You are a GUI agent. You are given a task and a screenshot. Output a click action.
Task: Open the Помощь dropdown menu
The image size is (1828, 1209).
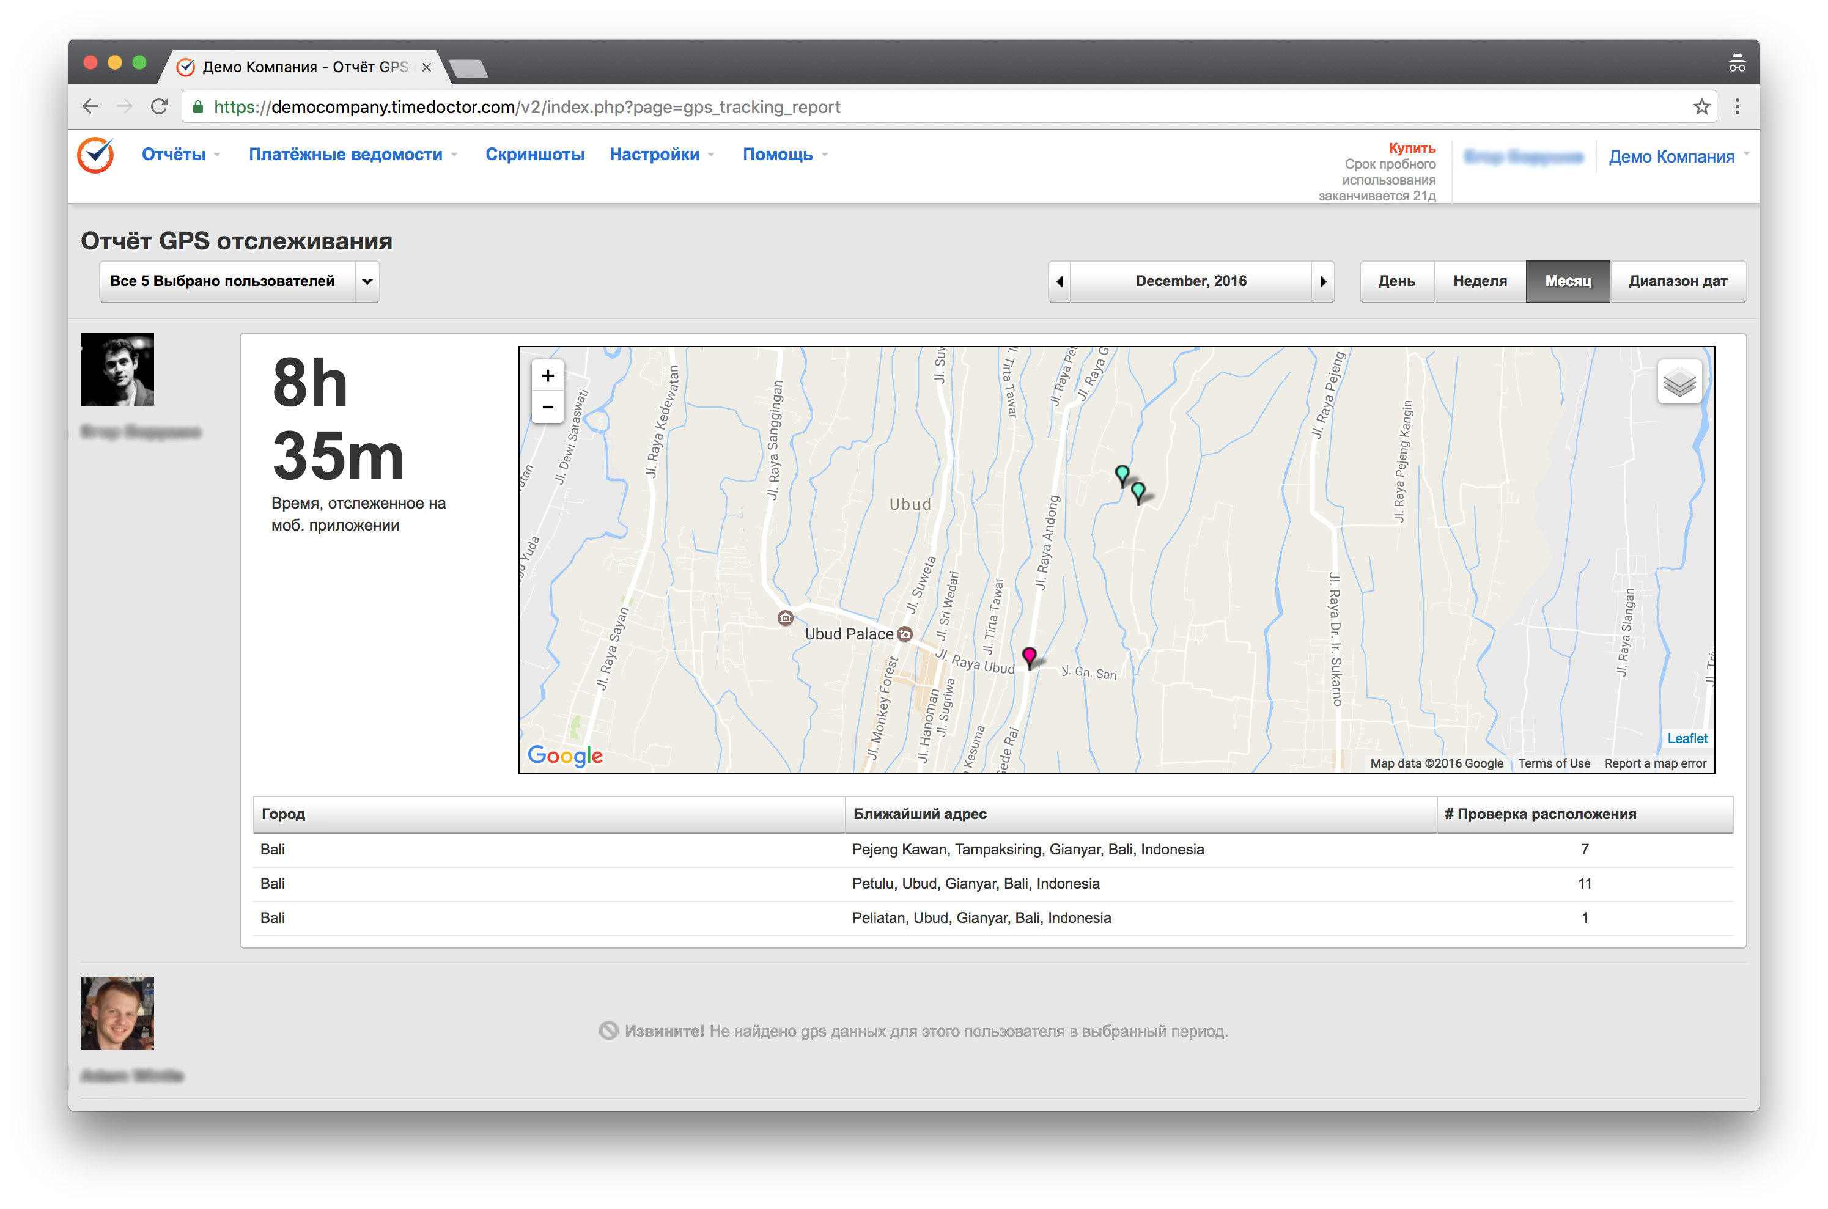(785, 154)
